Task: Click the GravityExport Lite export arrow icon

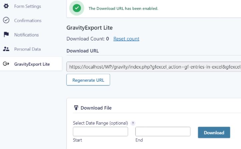Action: click(x=6, y=63)
